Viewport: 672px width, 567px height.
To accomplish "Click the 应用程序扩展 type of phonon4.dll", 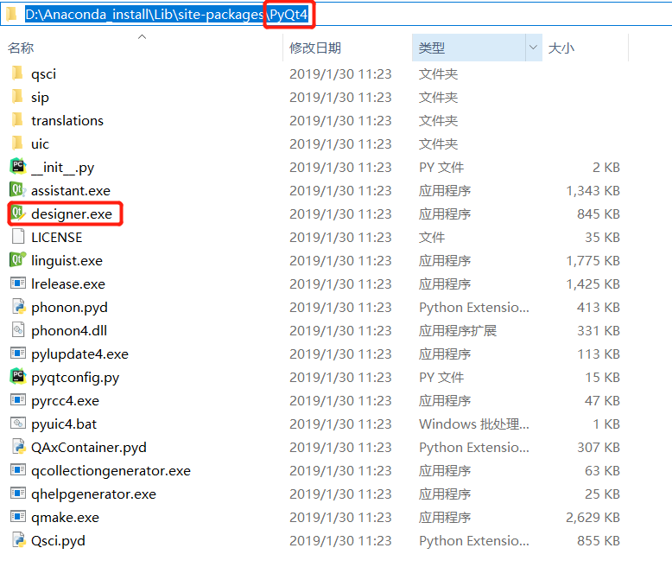I will (458, 331).
